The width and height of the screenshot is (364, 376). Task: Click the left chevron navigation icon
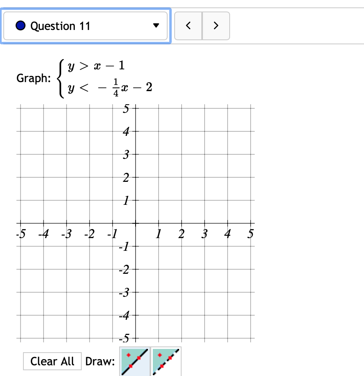click(x=188, y=25)
